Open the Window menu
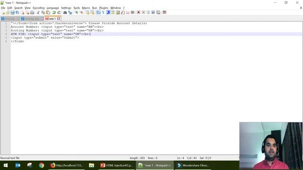Viewport: 303px width, 170px height. click(x=116, y=8)
